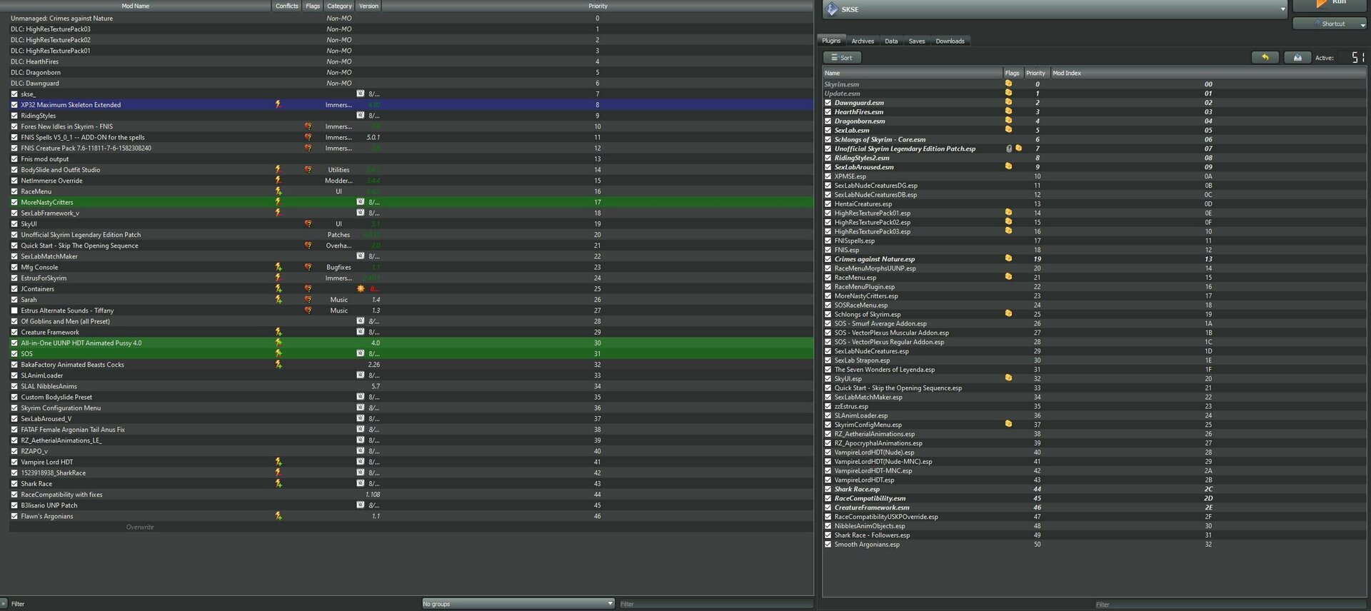The width and height of the screenshot is (1371, 611).
Task: Open the Saves tab
Action: pyautogui.click(x=917, y=41)
